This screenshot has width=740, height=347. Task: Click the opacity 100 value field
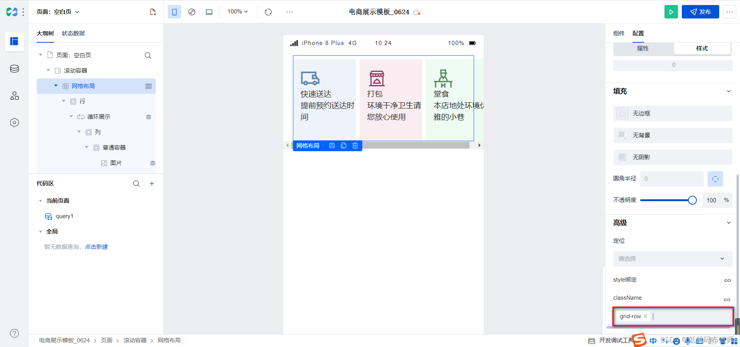pos(711,200)
